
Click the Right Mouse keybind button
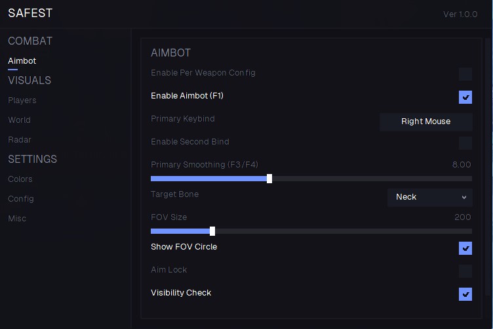(x=425, y=121)
